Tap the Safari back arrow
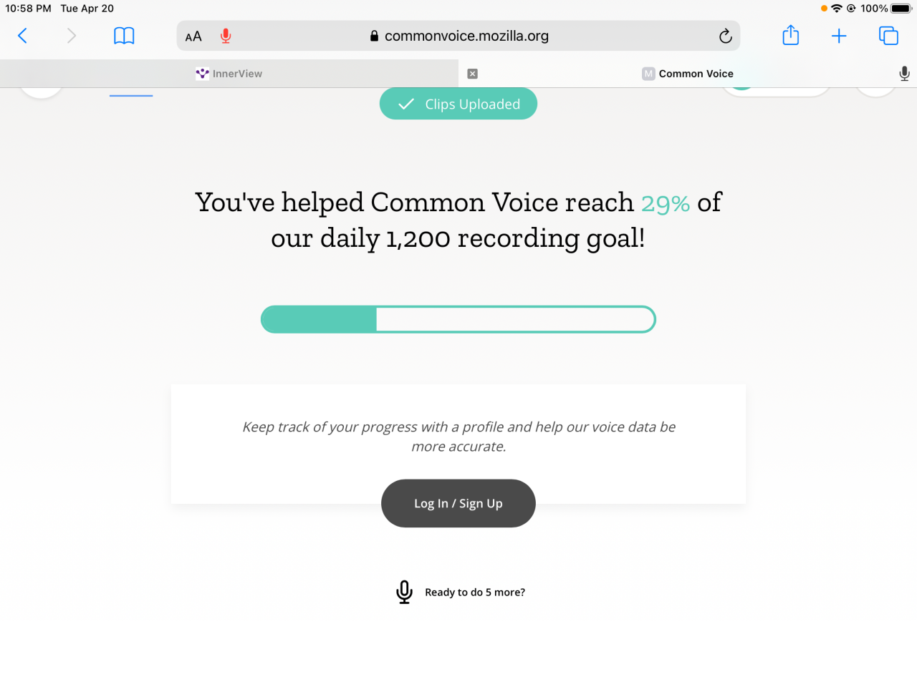Viewport: 917px width, 687px height. tap(22, 36)
